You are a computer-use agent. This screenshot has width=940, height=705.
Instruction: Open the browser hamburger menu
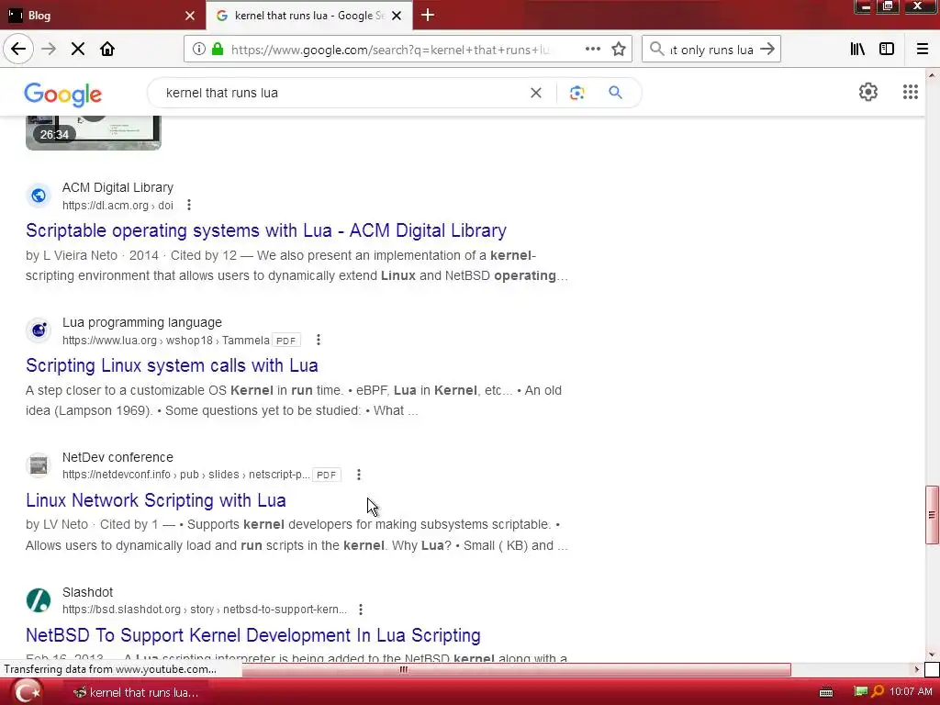(922, 49)
